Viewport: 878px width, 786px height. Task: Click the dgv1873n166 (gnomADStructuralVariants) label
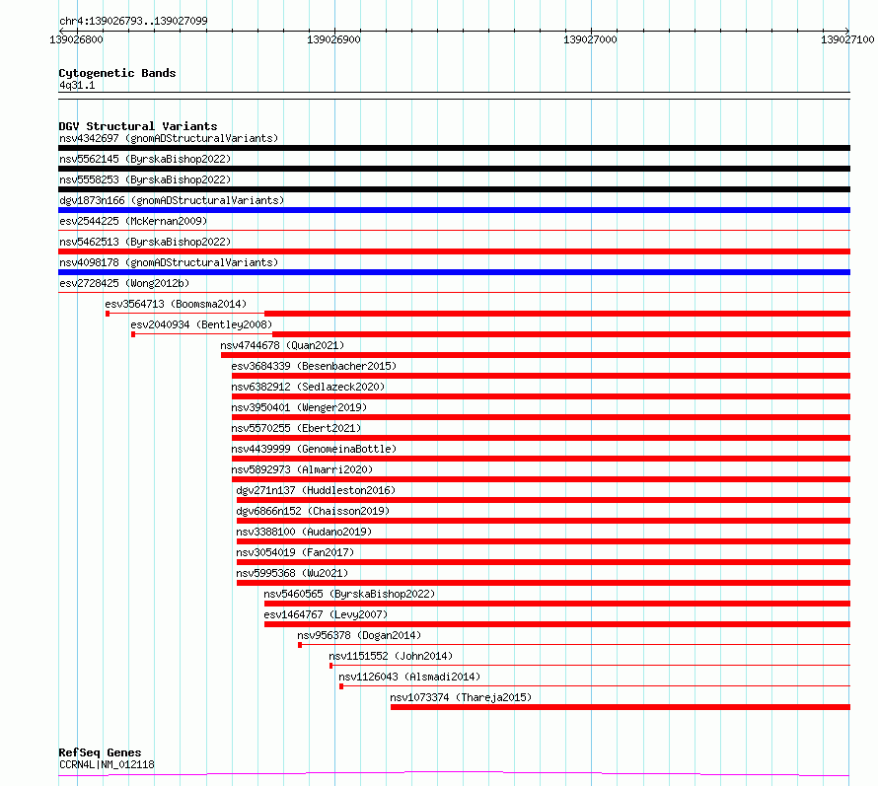pyautogui.click(x=172, y=200)
